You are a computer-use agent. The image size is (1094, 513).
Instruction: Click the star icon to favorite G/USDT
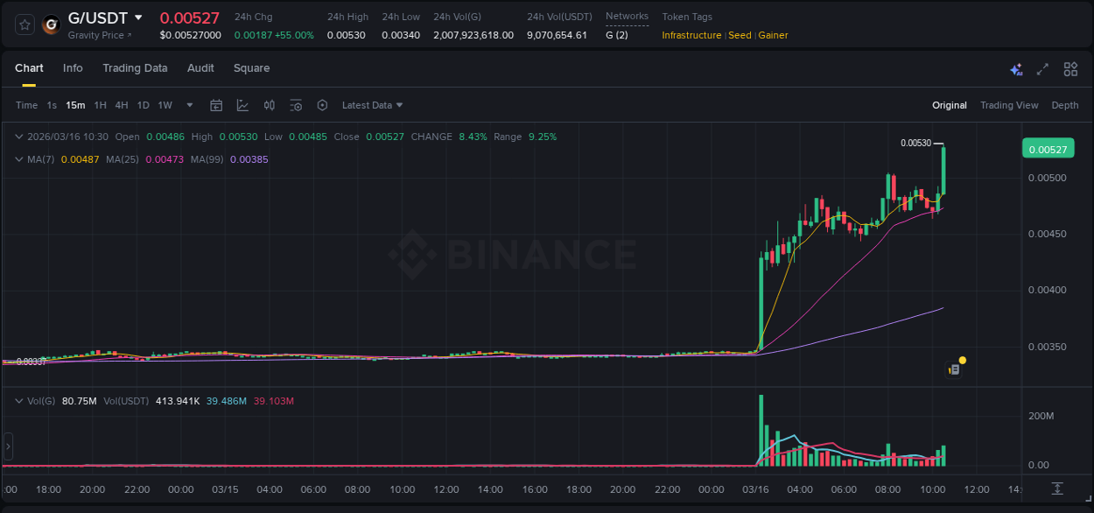click(x=24, y=25)
